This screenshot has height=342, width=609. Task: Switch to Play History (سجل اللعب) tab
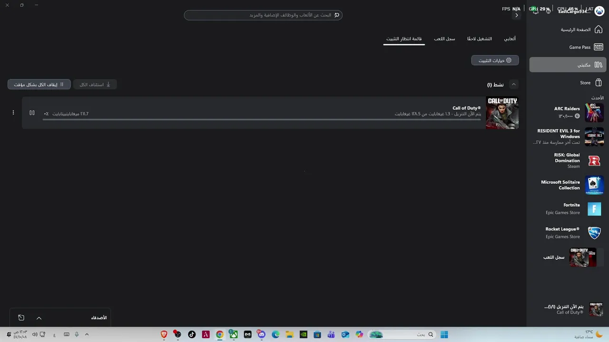(x=444, y=38)
